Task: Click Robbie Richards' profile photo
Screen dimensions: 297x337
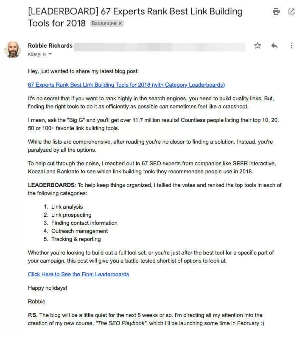Action: [x=13, y=50]
